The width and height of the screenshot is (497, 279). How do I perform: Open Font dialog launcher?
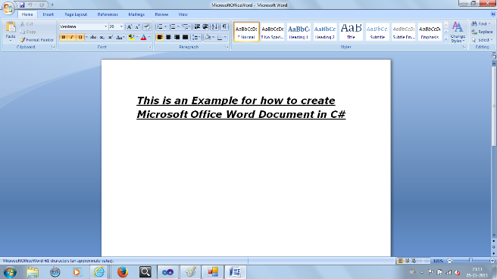(x=150, y=47)
